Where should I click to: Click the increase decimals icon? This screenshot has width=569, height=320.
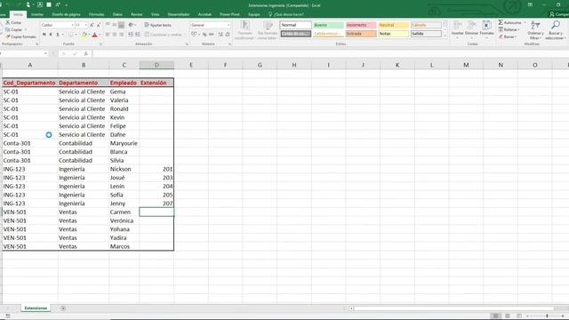click(220, 35)
